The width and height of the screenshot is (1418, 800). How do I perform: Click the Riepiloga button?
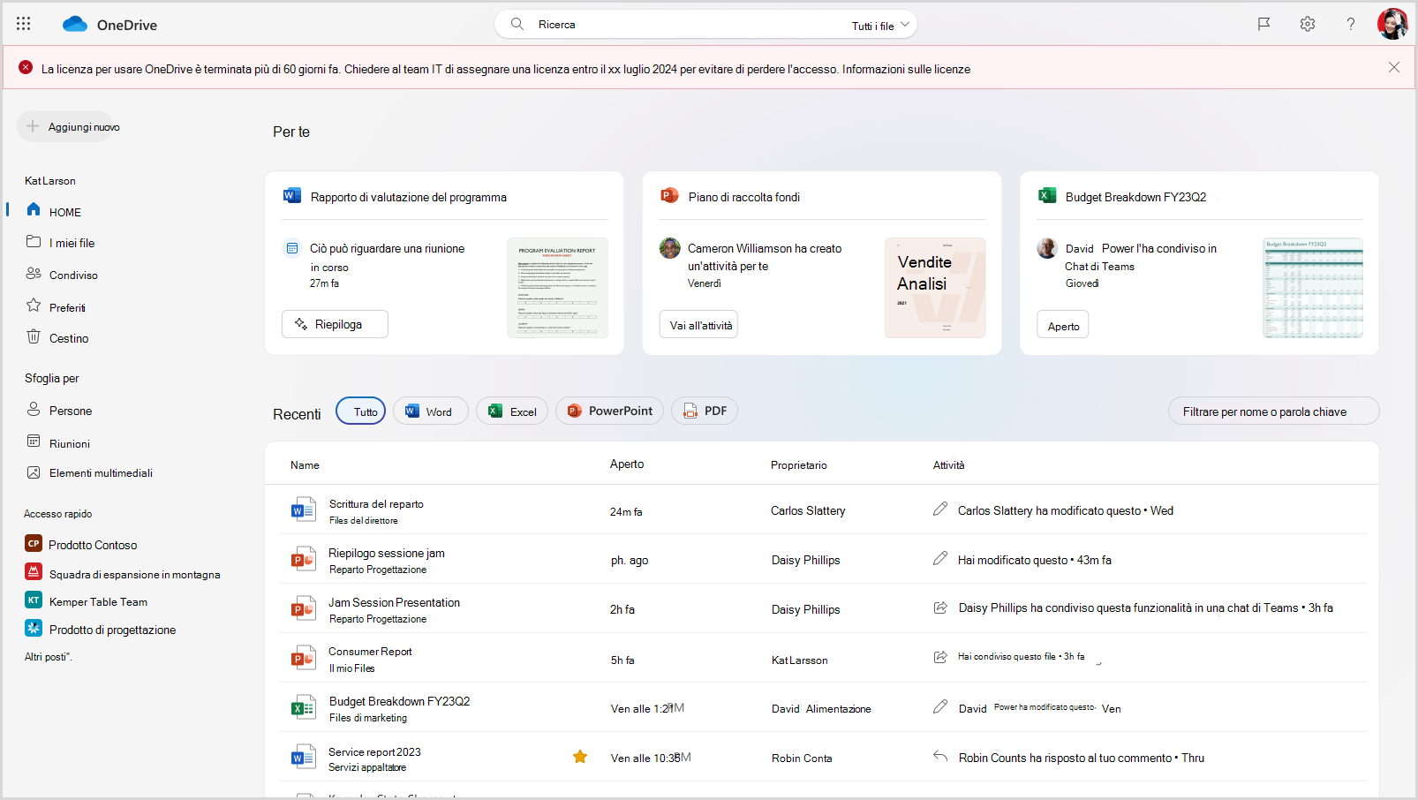pos(335,324)
